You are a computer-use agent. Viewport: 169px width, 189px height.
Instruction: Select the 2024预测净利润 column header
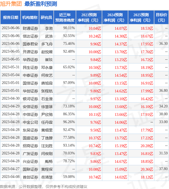click(x=115, y=17)
